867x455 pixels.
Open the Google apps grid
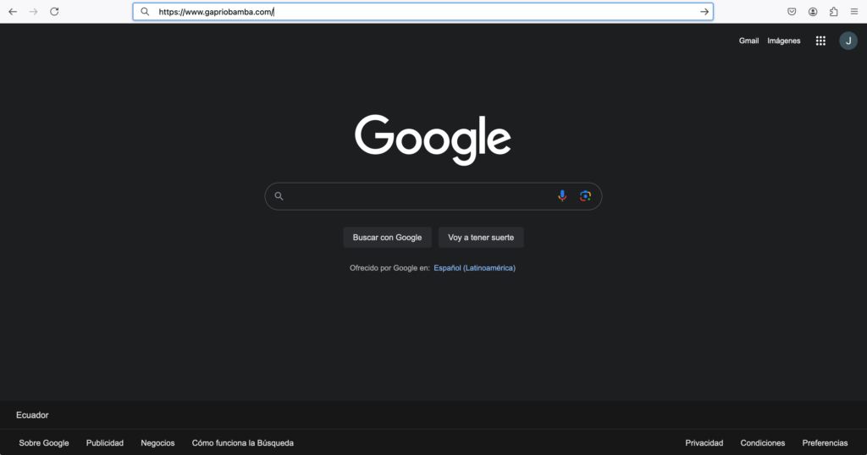(x=820, y=41)
